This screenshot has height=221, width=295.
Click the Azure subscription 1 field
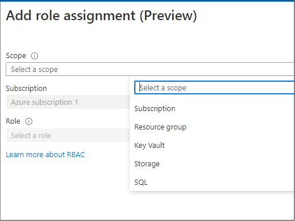pyautogui.click(x=68, y=102)
